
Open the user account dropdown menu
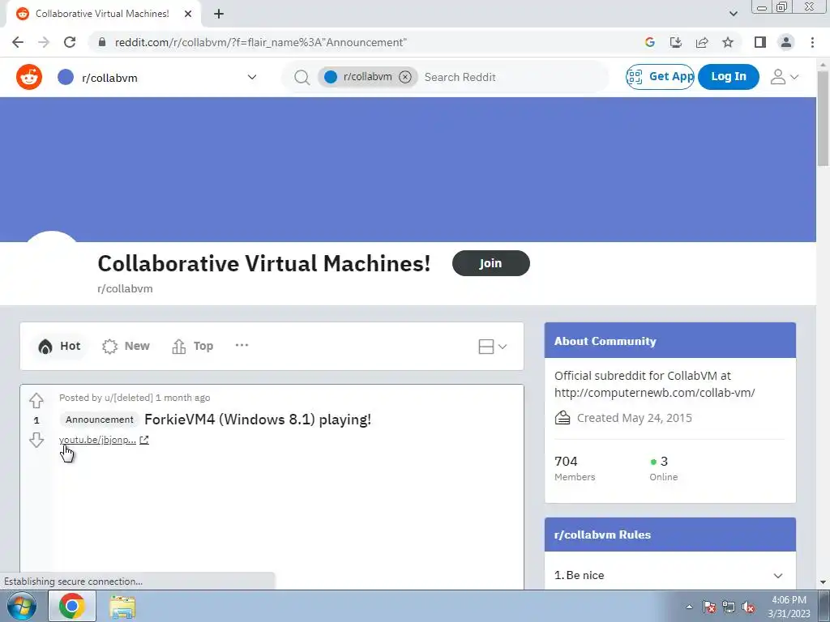coord(784,77)
